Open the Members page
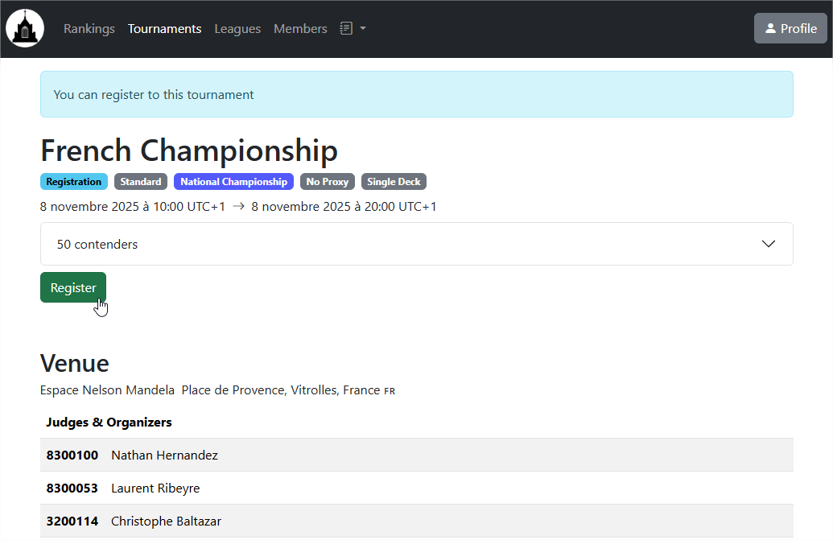This screenshot has width=833, height=540. click(300, 29)
